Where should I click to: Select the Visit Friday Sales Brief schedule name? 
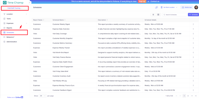(x=60, y=71)
